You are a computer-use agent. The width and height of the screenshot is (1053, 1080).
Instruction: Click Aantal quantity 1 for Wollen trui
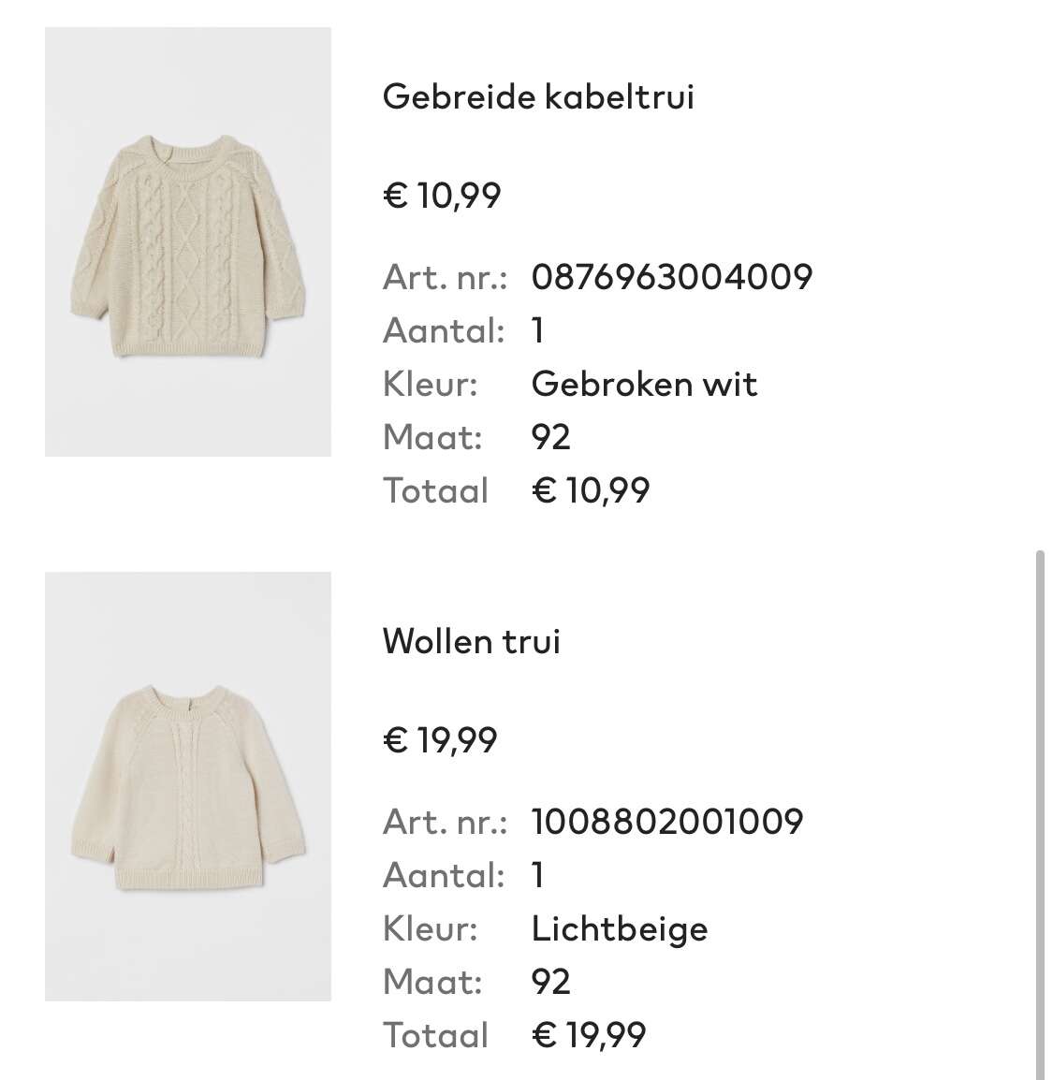coord(538,875)
